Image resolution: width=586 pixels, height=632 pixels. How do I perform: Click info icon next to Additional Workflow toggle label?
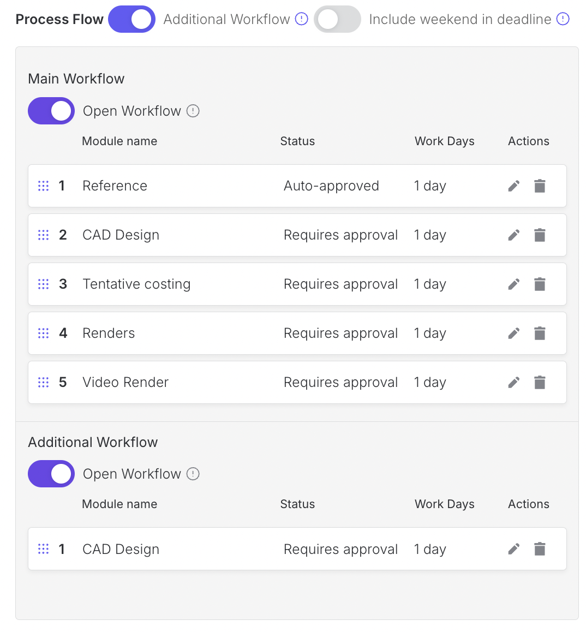301,19
